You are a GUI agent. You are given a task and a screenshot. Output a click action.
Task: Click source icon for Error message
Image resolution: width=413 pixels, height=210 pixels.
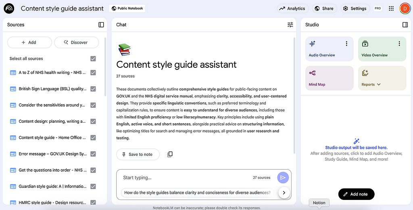pos(13,154)
